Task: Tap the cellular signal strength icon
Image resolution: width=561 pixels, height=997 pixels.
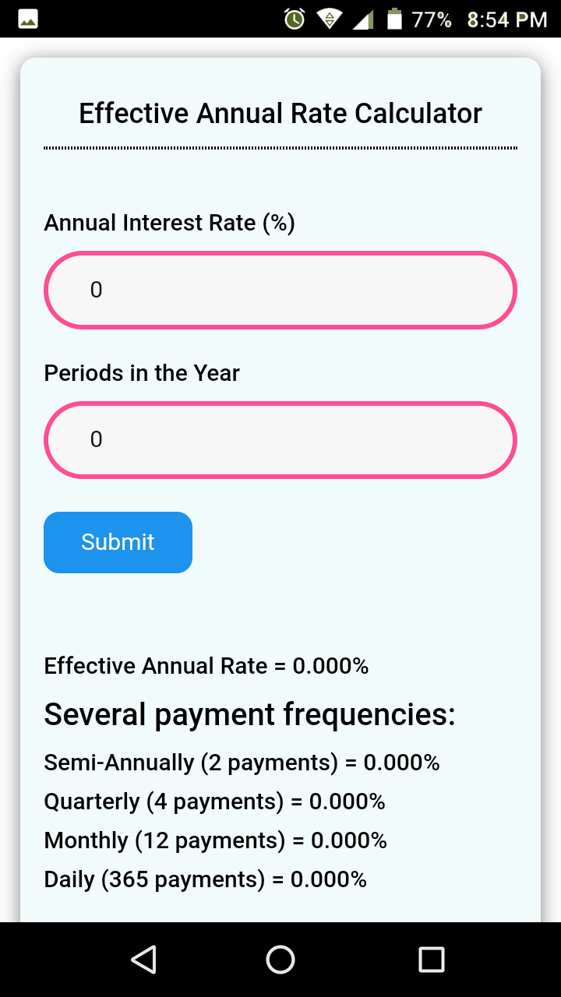Action: [x=363, y=19]
